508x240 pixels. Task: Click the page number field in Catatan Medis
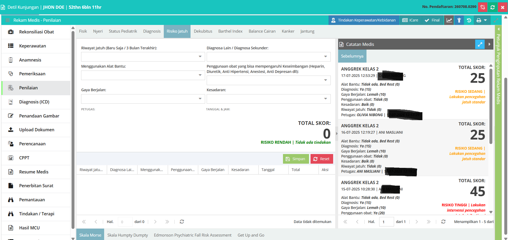tap(386, 222)
